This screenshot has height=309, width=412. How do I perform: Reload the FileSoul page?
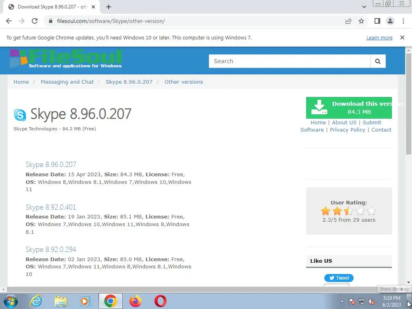point(35,21)
